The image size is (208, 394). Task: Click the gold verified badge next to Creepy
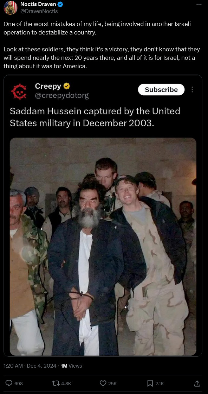click(66, 87)
